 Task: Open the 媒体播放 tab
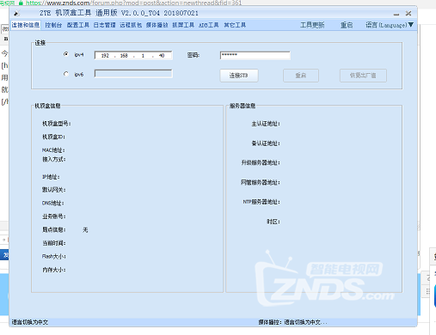point(157,25)
